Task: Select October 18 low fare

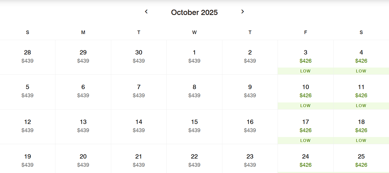Action: (x=361, y=127)
